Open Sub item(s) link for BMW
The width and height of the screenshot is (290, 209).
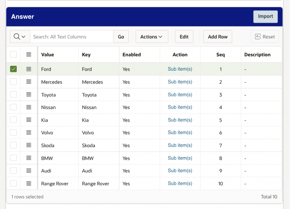tap(180, 158)
